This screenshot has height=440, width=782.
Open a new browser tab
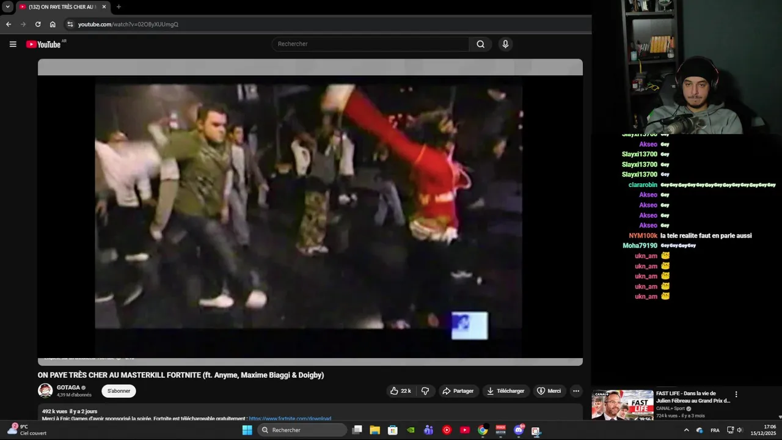119,7
